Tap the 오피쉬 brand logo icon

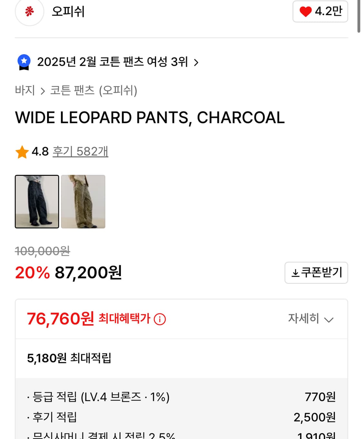tap(29, 12)
